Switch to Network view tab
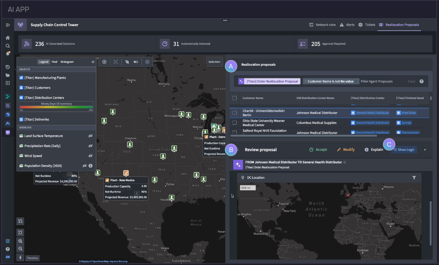The image size is (439, 265). 323,25
